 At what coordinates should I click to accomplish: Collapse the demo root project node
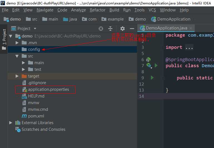coord(11,36)
